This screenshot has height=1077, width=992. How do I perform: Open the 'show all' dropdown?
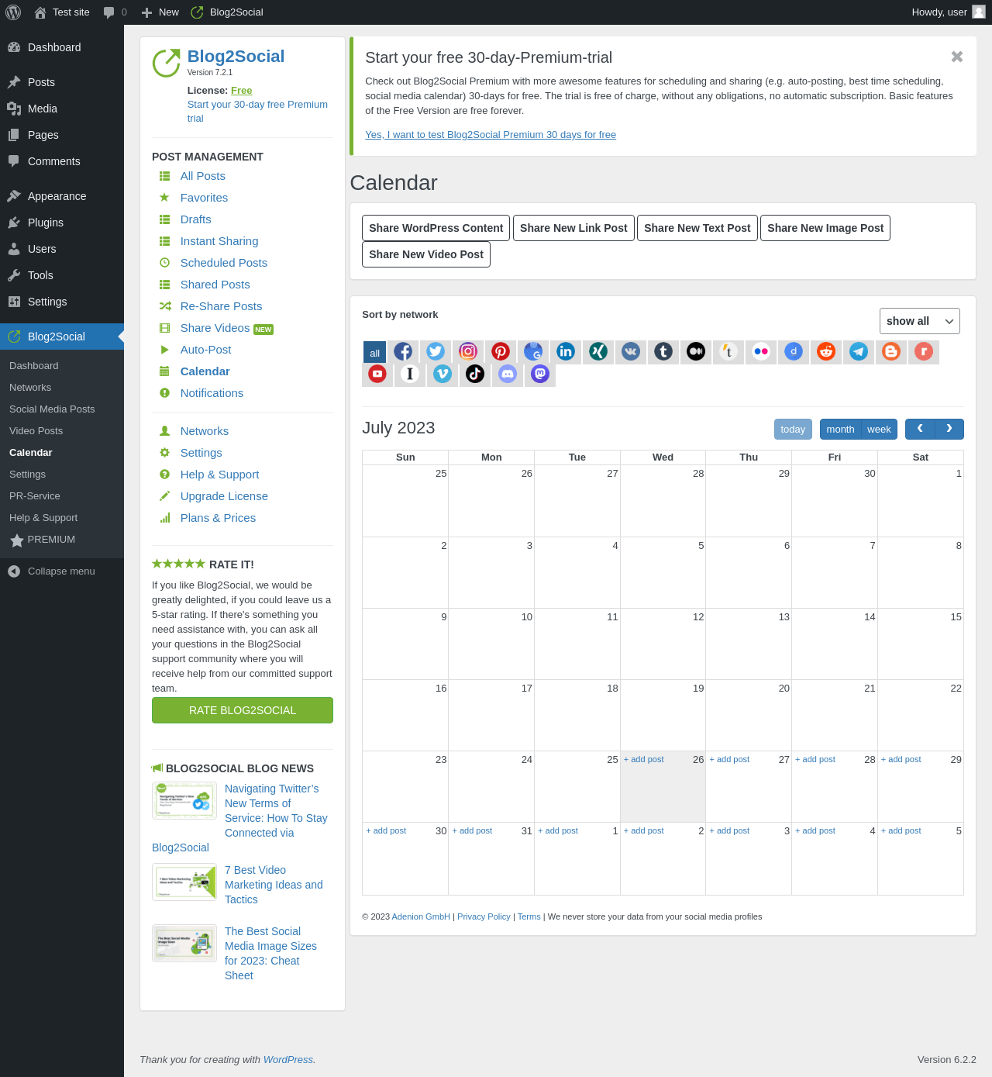(919, 321)
